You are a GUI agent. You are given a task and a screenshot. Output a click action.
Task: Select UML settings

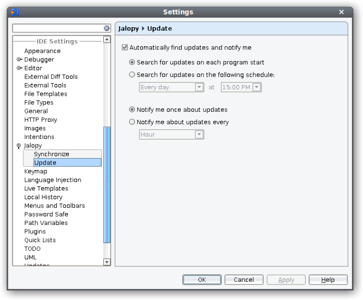[x=30, y=257]
